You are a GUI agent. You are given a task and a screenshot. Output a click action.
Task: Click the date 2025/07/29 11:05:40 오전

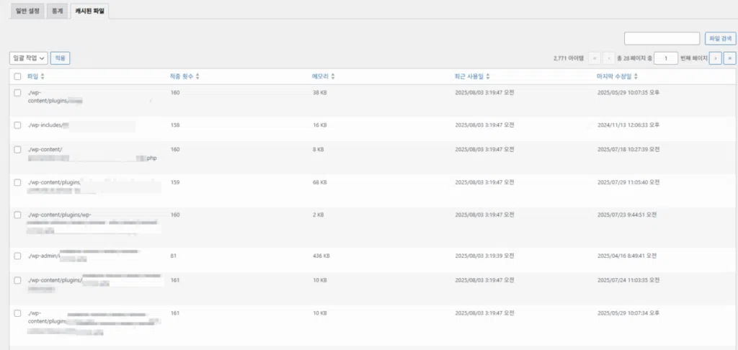[628, 182]
